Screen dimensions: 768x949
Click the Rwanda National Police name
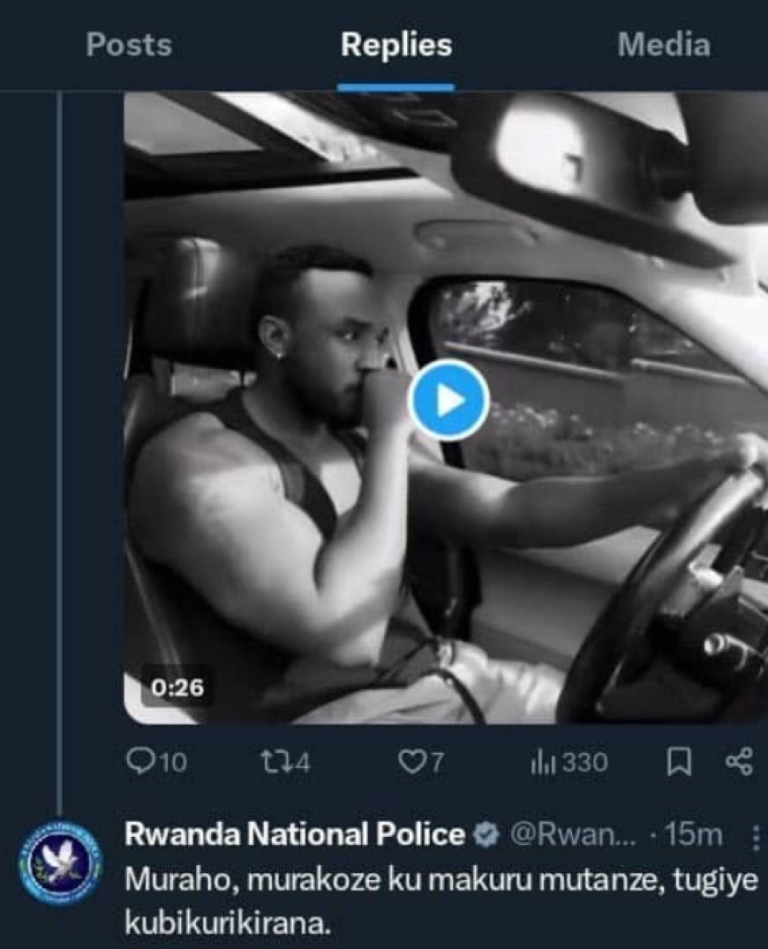[294, 834]
